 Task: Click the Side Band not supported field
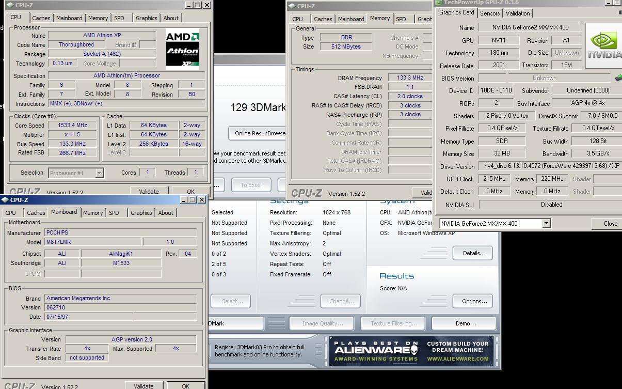point(87,357)
